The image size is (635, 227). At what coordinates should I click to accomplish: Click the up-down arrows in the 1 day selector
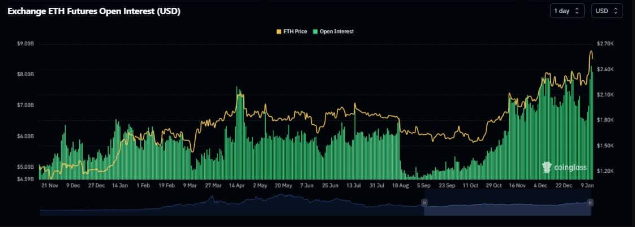[577, 11]
